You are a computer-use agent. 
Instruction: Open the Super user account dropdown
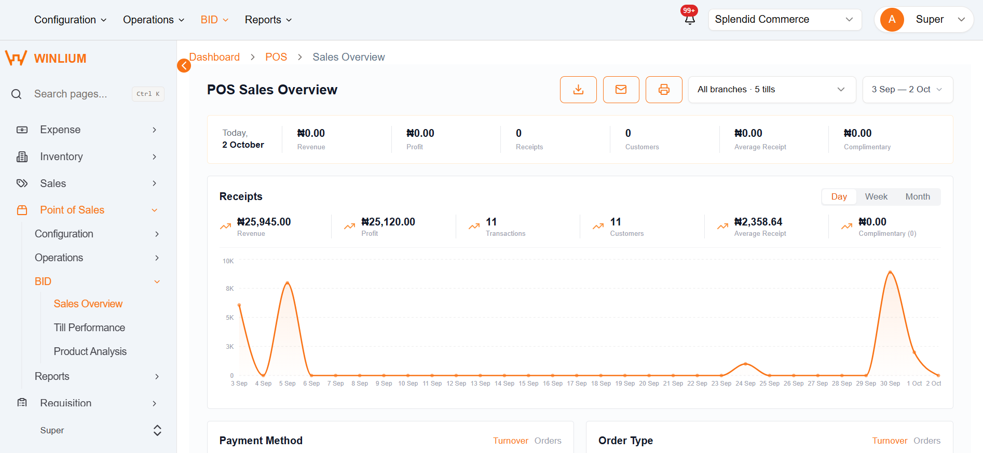(x=924, y=20)
